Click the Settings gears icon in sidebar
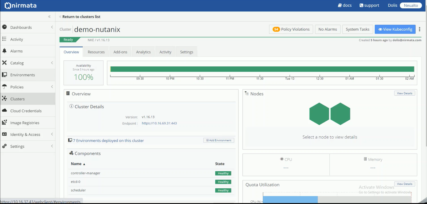The image size is (427, 204). click(5, 146)
